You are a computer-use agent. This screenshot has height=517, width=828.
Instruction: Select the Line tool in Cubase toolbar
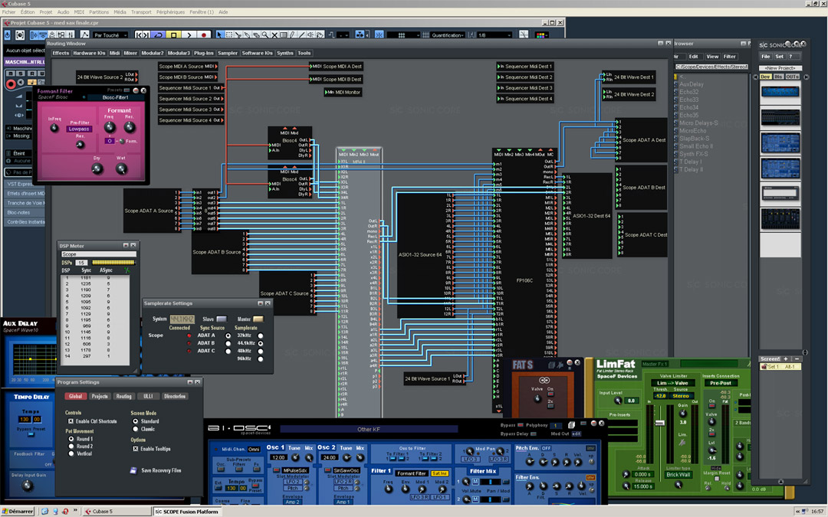(x=302, y=35)
